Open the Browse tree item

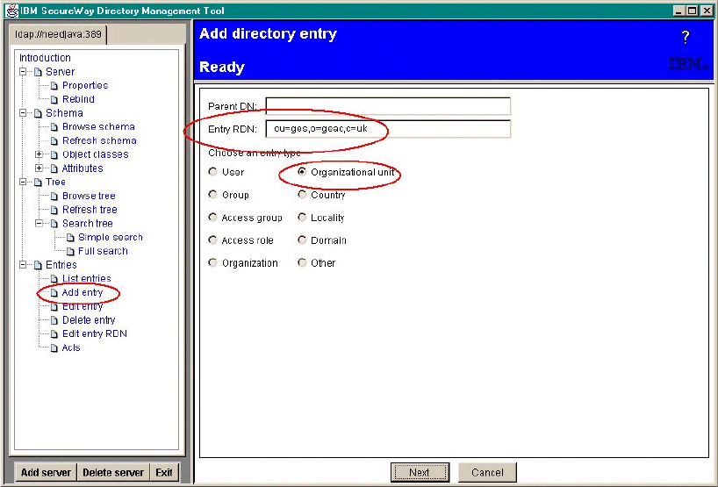click(89, 196)
